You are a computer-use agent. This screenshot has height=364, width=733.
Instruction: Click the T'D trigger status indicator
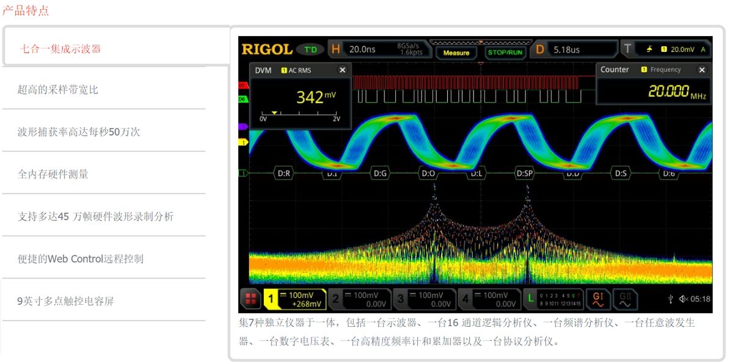coord(310,49)
